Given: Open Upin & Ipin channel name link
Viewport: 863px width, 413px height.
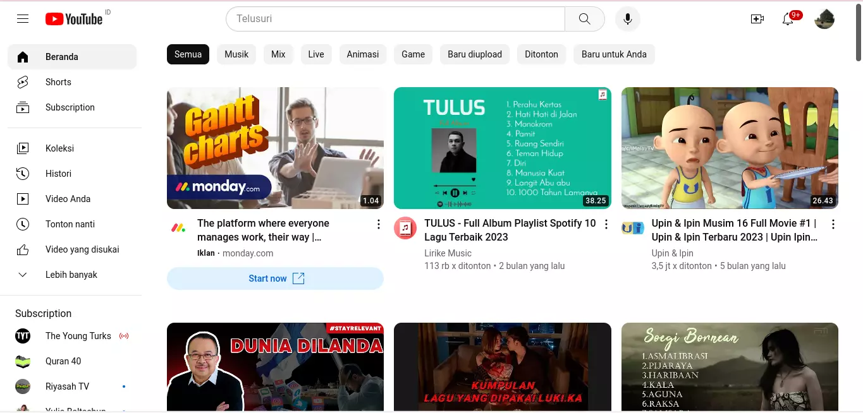Looking at the screenshot, I should [672, 253].
